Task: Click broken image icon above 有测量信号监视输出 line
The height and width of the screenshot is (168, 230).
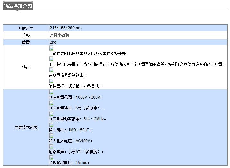Action: 51,70
